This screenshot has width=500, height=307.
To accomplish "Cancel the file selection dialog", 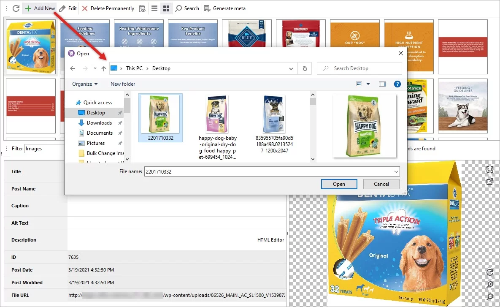I will (381, 184).
